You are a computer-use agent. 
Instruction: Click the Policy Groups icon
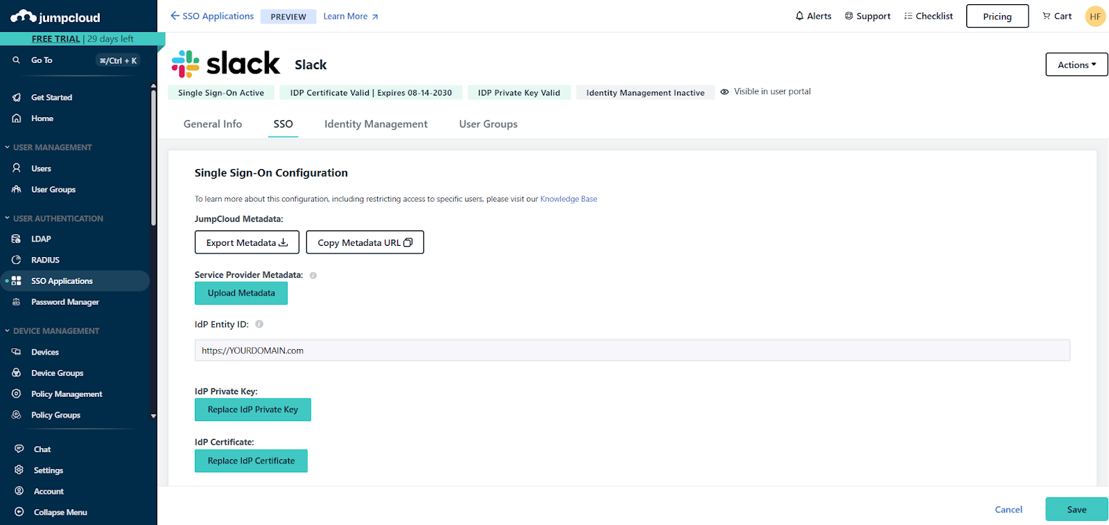click(17, 415)
